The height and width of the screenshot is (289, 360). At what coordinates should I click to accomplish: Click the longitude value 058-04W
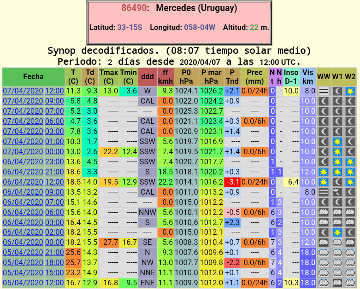pos(200,28)
